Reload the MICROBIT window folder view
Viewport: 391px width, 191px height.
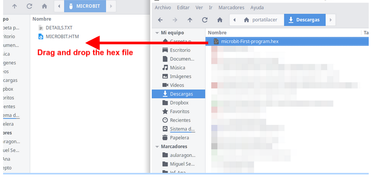coord(30,6)
